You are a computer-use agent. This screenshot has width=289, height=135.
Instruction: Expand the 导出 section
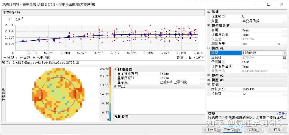(115, 86)
